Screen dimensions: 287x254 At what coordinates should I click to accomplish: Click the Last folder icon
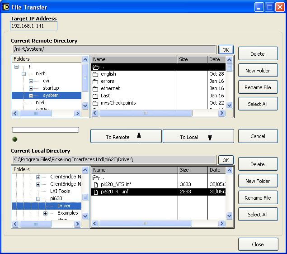(x=95, y=96)
